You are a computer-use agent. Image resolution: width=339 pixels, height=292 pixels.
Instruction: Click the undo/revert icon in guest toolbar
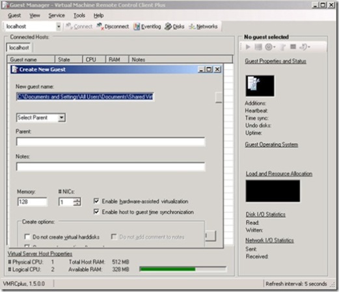click(x=303, y=47)
